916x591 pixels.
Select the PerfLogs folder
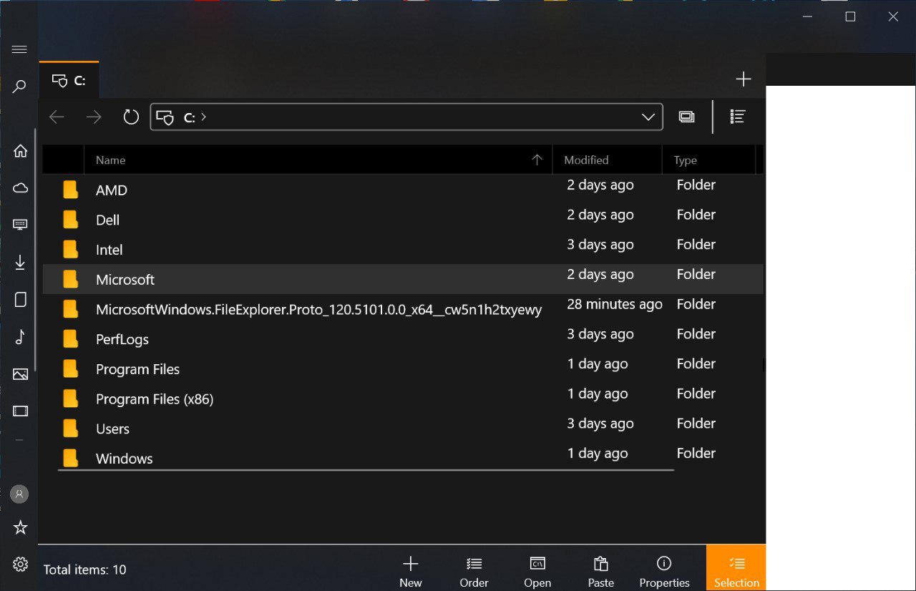pos(403,339)
